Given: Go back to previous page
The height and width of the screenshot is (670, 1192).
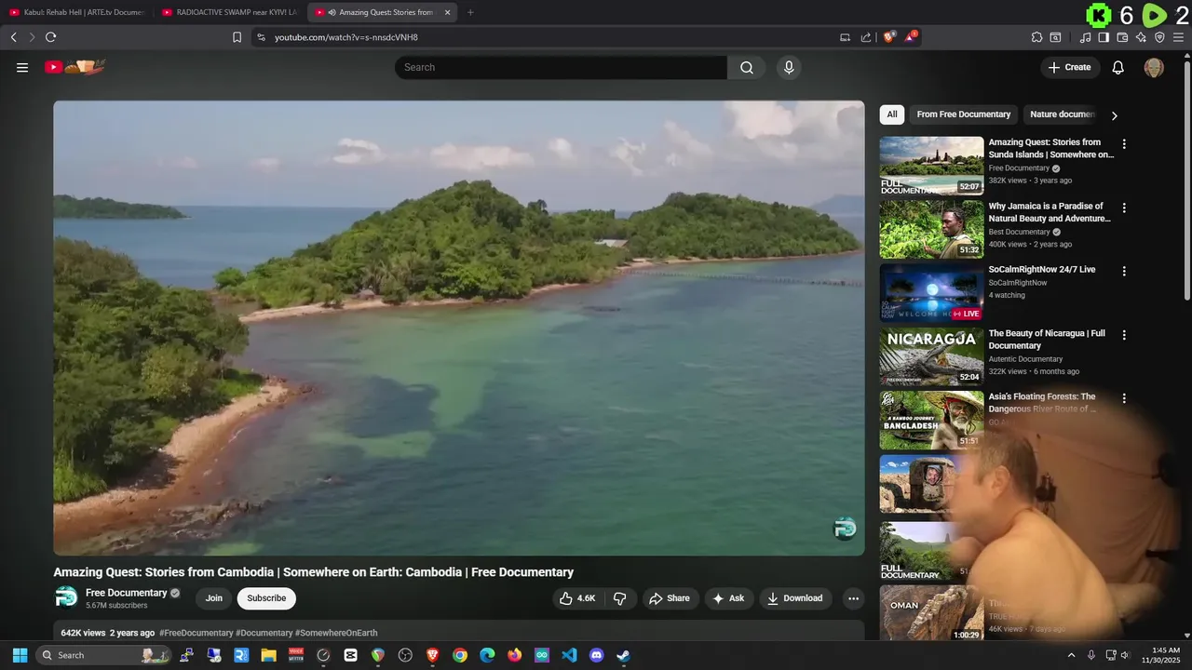Looking at the screenshot, I should click(13, 37).
